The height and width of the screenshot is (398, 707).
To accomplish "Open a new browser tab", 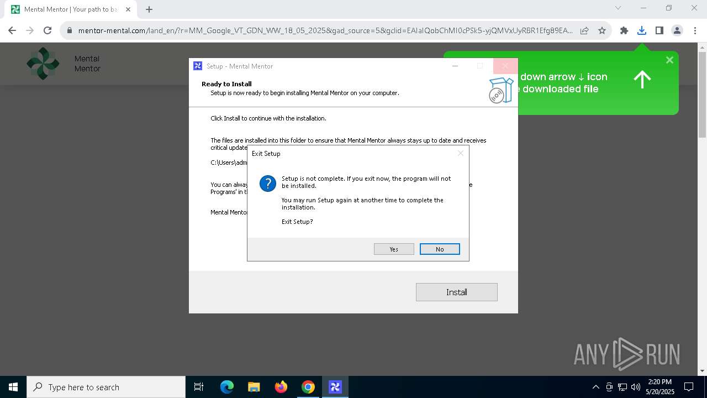I will pyautogui.click(x=149, y=9).
